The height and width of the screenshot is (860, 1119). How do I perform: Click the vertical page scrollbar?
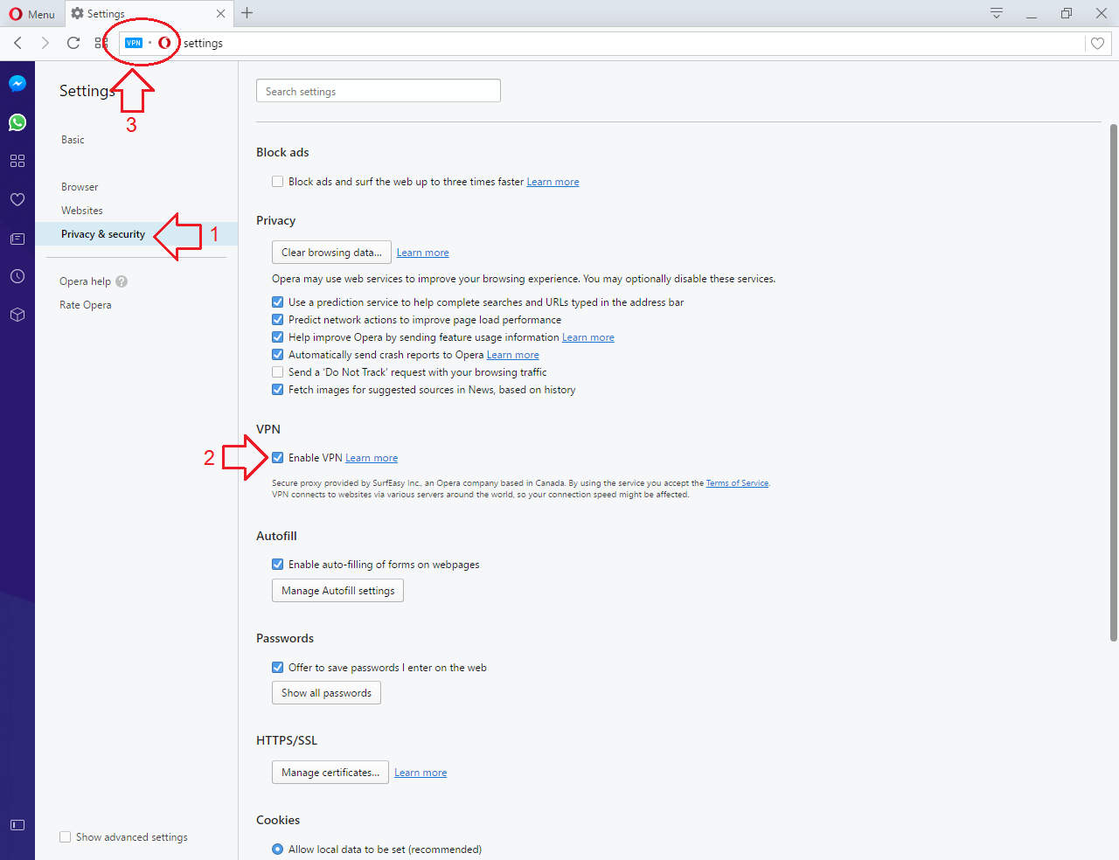pos(1114,383)
